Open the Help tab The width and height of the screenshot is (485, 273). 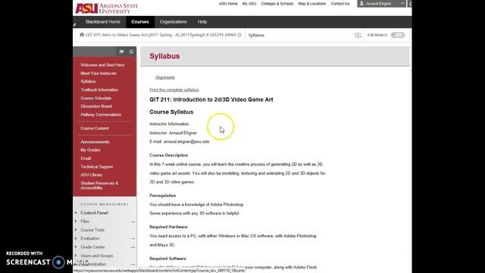(x=202, y=22)
